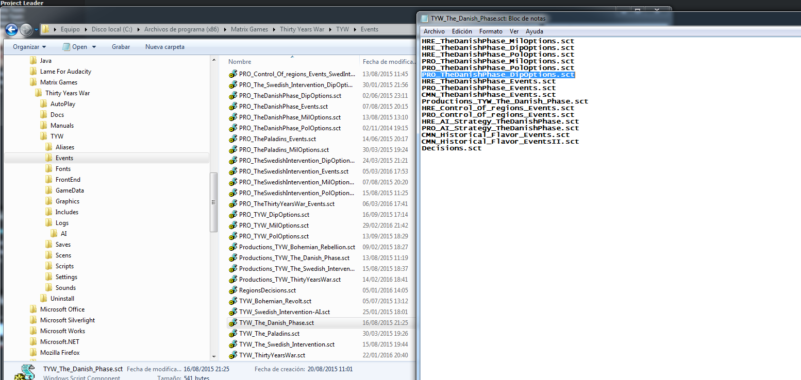The height and width of the screenshot is (380, 801).
Task: Click the RegionsDecisions.sct file icon
Action: pos(233,290)
